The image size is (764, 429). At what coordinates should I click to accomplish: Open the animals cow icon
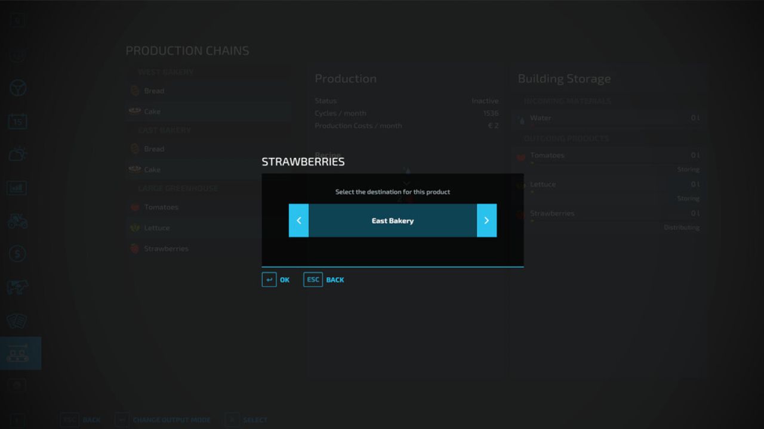(17, 287)
